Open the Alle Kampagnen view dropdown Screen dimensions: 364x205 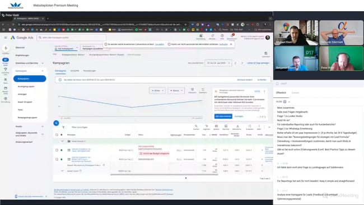[66, 48]
